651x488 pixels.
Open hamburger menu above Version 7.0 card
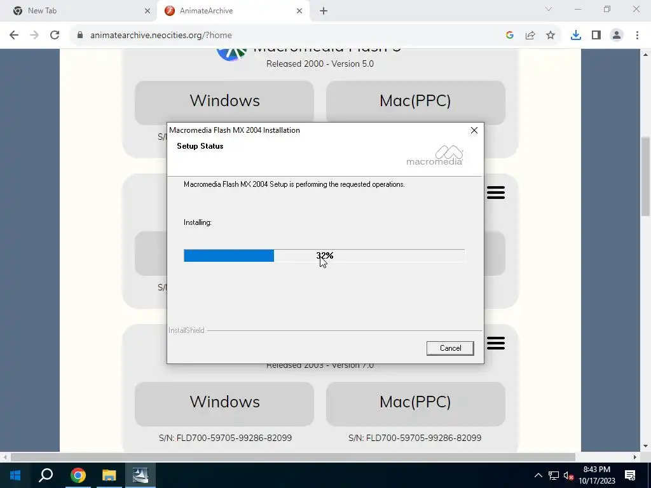pos(496,343)
